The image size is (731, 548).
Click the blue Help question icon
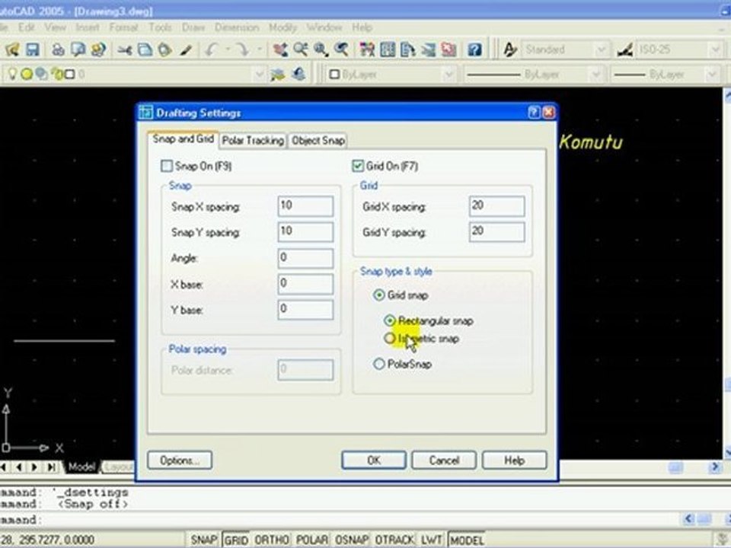[x=474, y=49]
